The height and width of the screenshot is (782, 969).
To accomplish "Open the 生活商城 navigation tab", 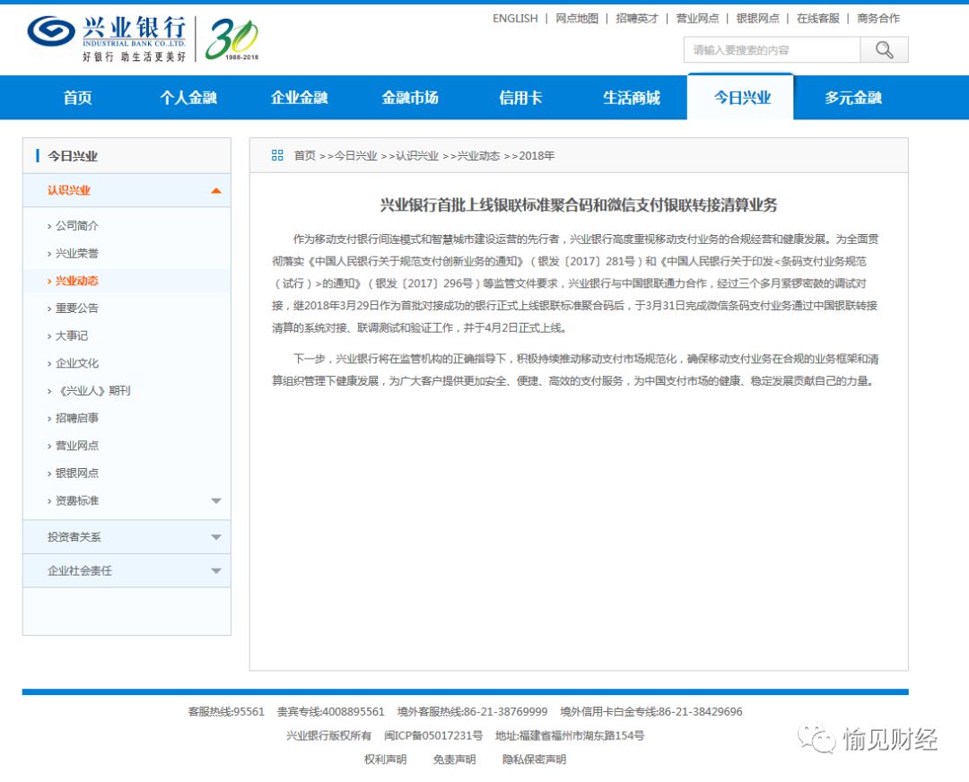I will point(632,98).
